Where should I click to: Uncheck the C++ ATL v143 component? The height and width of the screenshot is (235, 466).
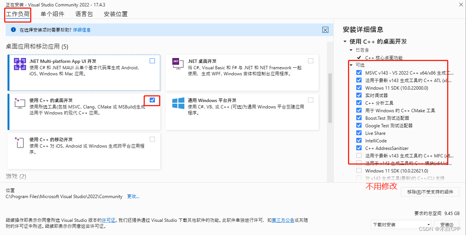tap(359, 80)
